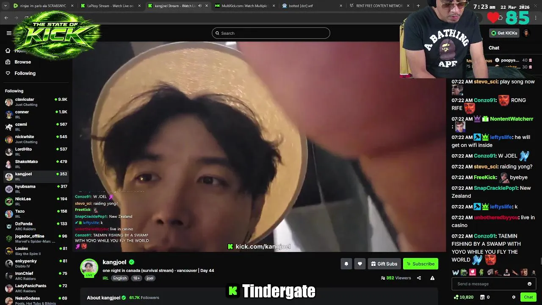
Task: Open Tazo channel in Following list
Action: (36, 213)
